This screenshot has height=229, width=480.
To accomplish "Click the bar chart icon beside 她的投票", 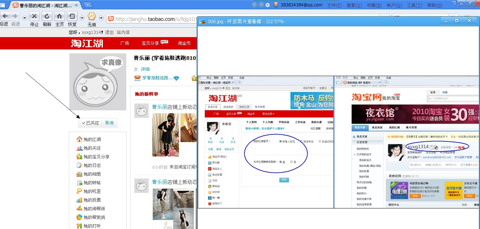I will (79, 200).
